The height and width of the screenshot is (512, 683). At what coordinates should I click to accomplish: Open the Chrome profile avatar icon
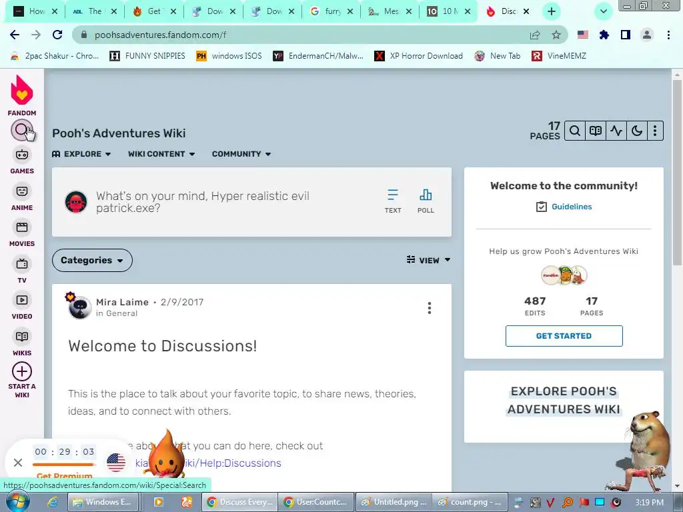pos(647,35)
